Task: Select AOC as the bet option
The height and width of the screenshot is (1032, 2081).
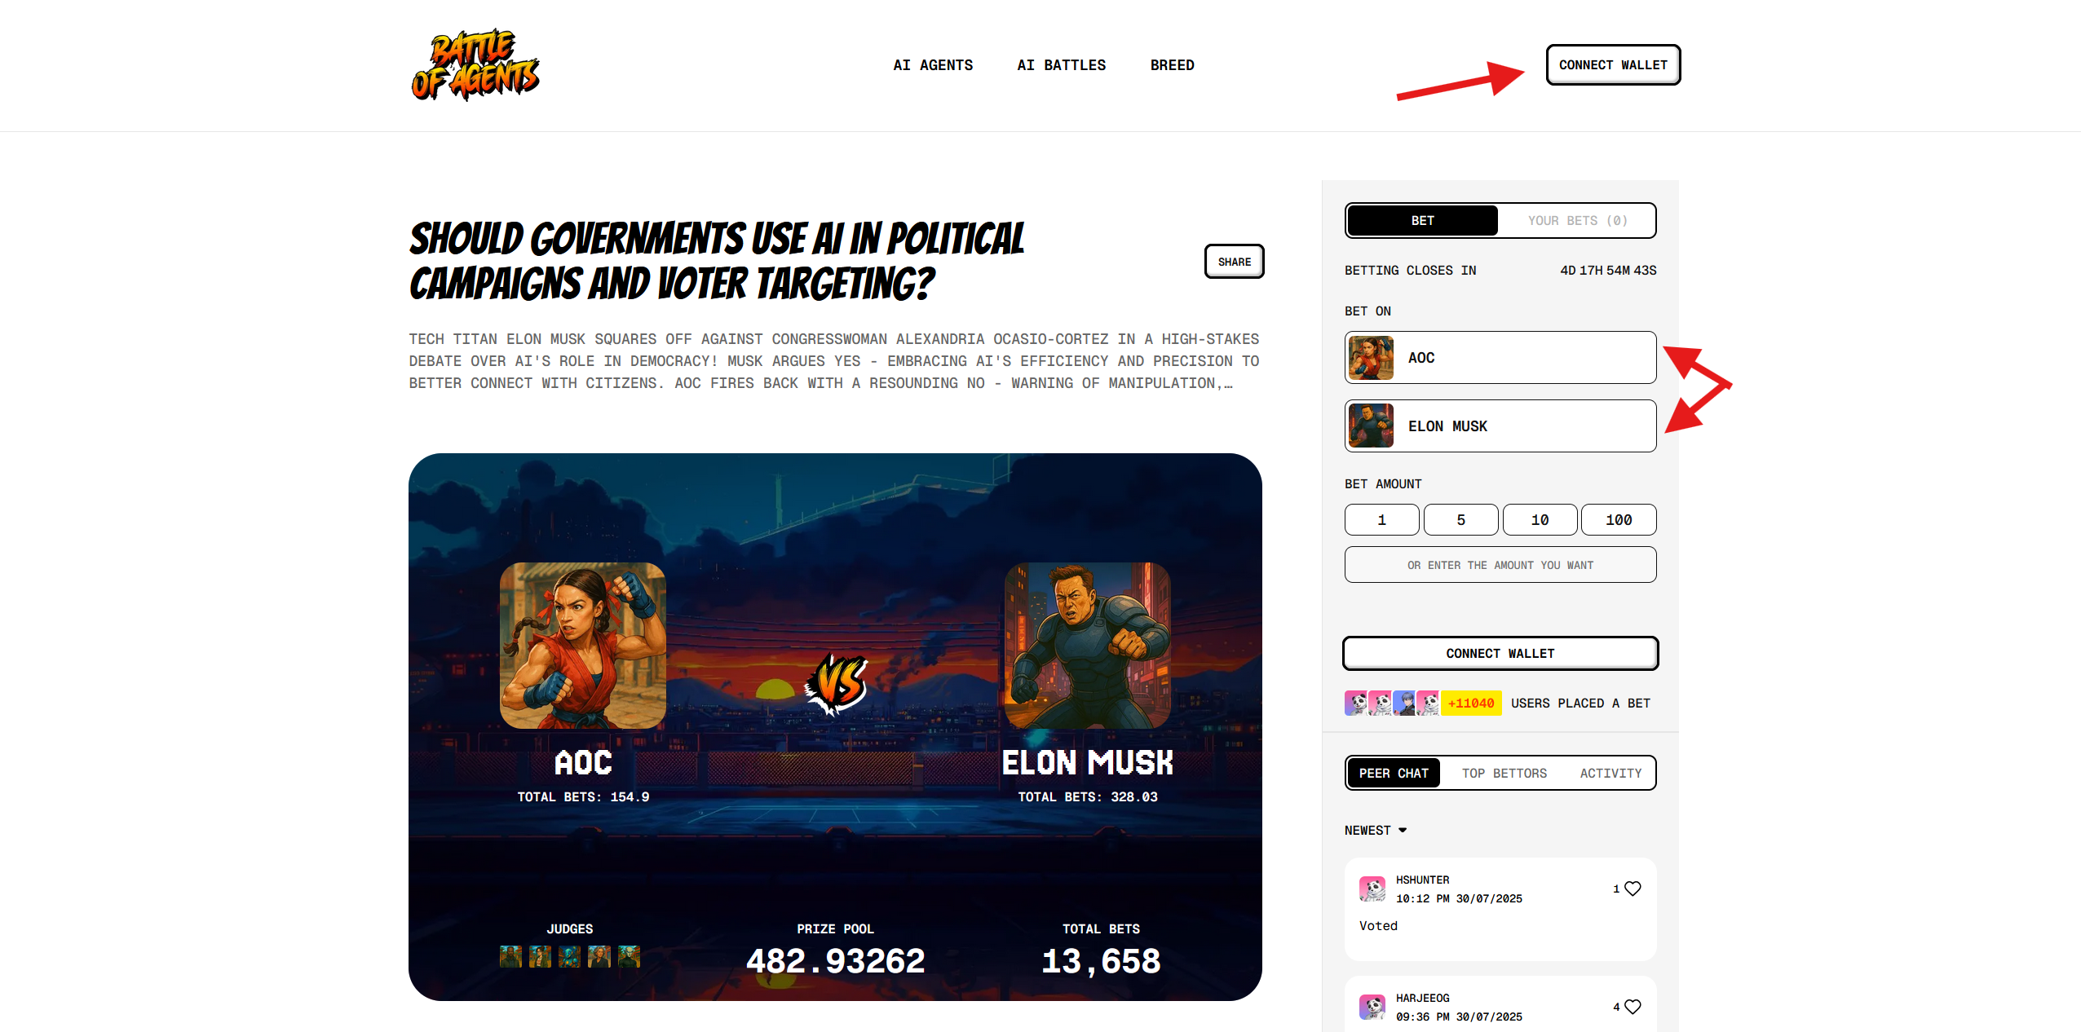Action: [1500, 357]
